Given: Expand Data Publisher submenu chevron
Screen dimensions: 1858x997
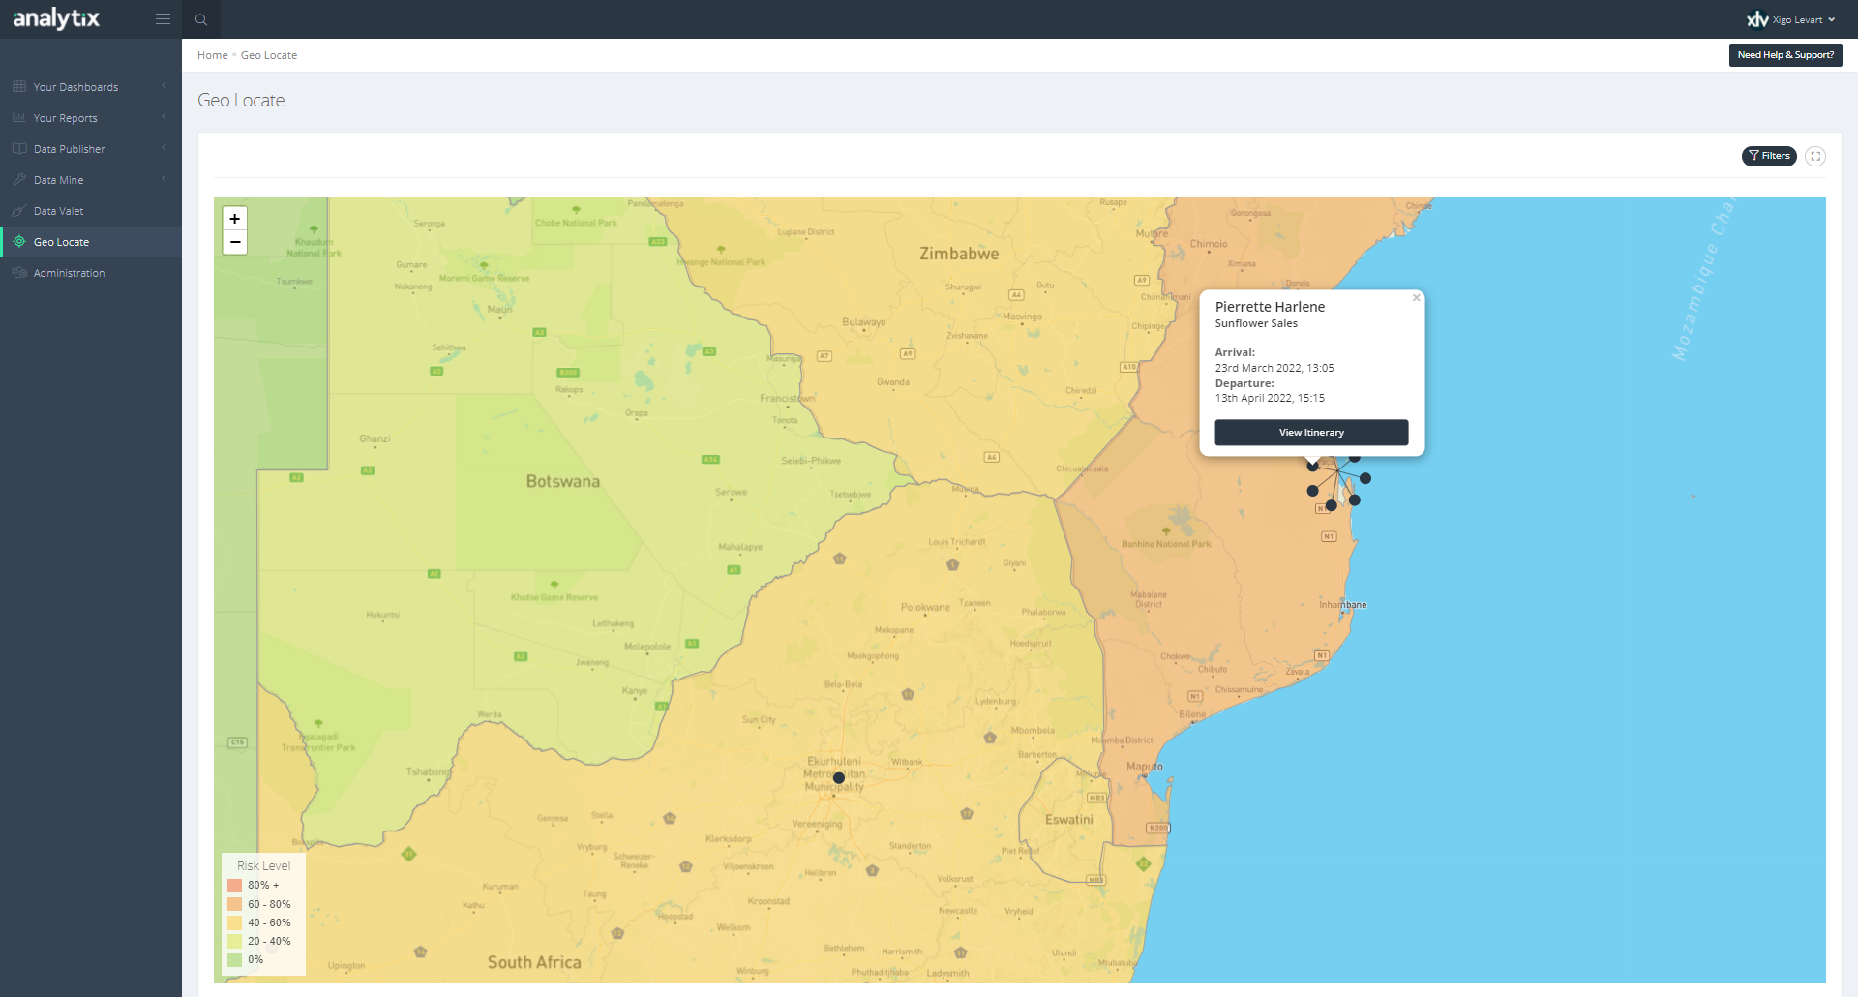Looking at the screenshot, I should click(x=164, y=148).
